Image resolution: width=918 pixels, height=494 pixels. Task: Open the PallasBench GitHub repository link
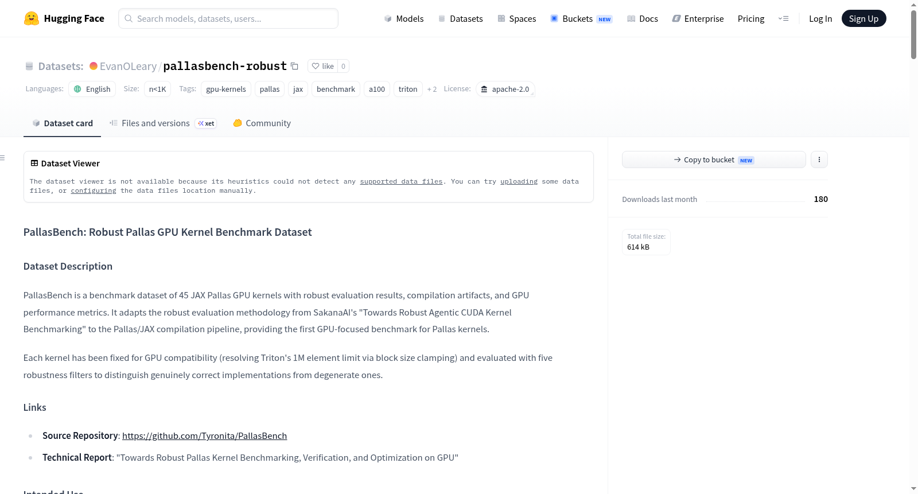204,435
